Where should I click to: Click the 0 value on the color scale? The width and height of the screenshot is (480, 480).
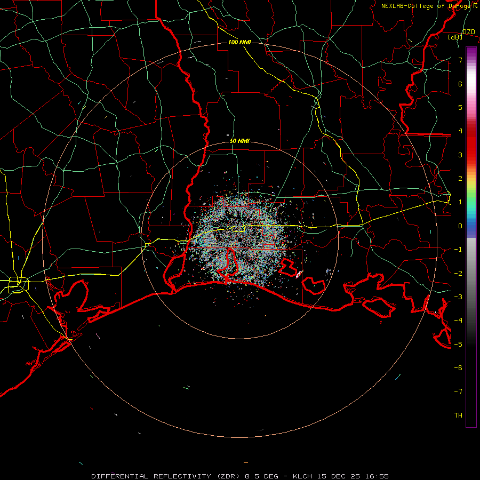point(460,226)
